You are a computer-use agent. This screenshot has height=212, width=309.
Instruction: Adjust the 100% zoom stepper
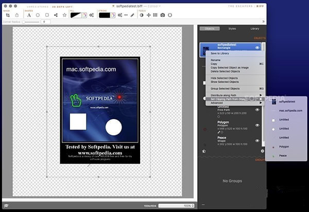[x=193, y=206]
